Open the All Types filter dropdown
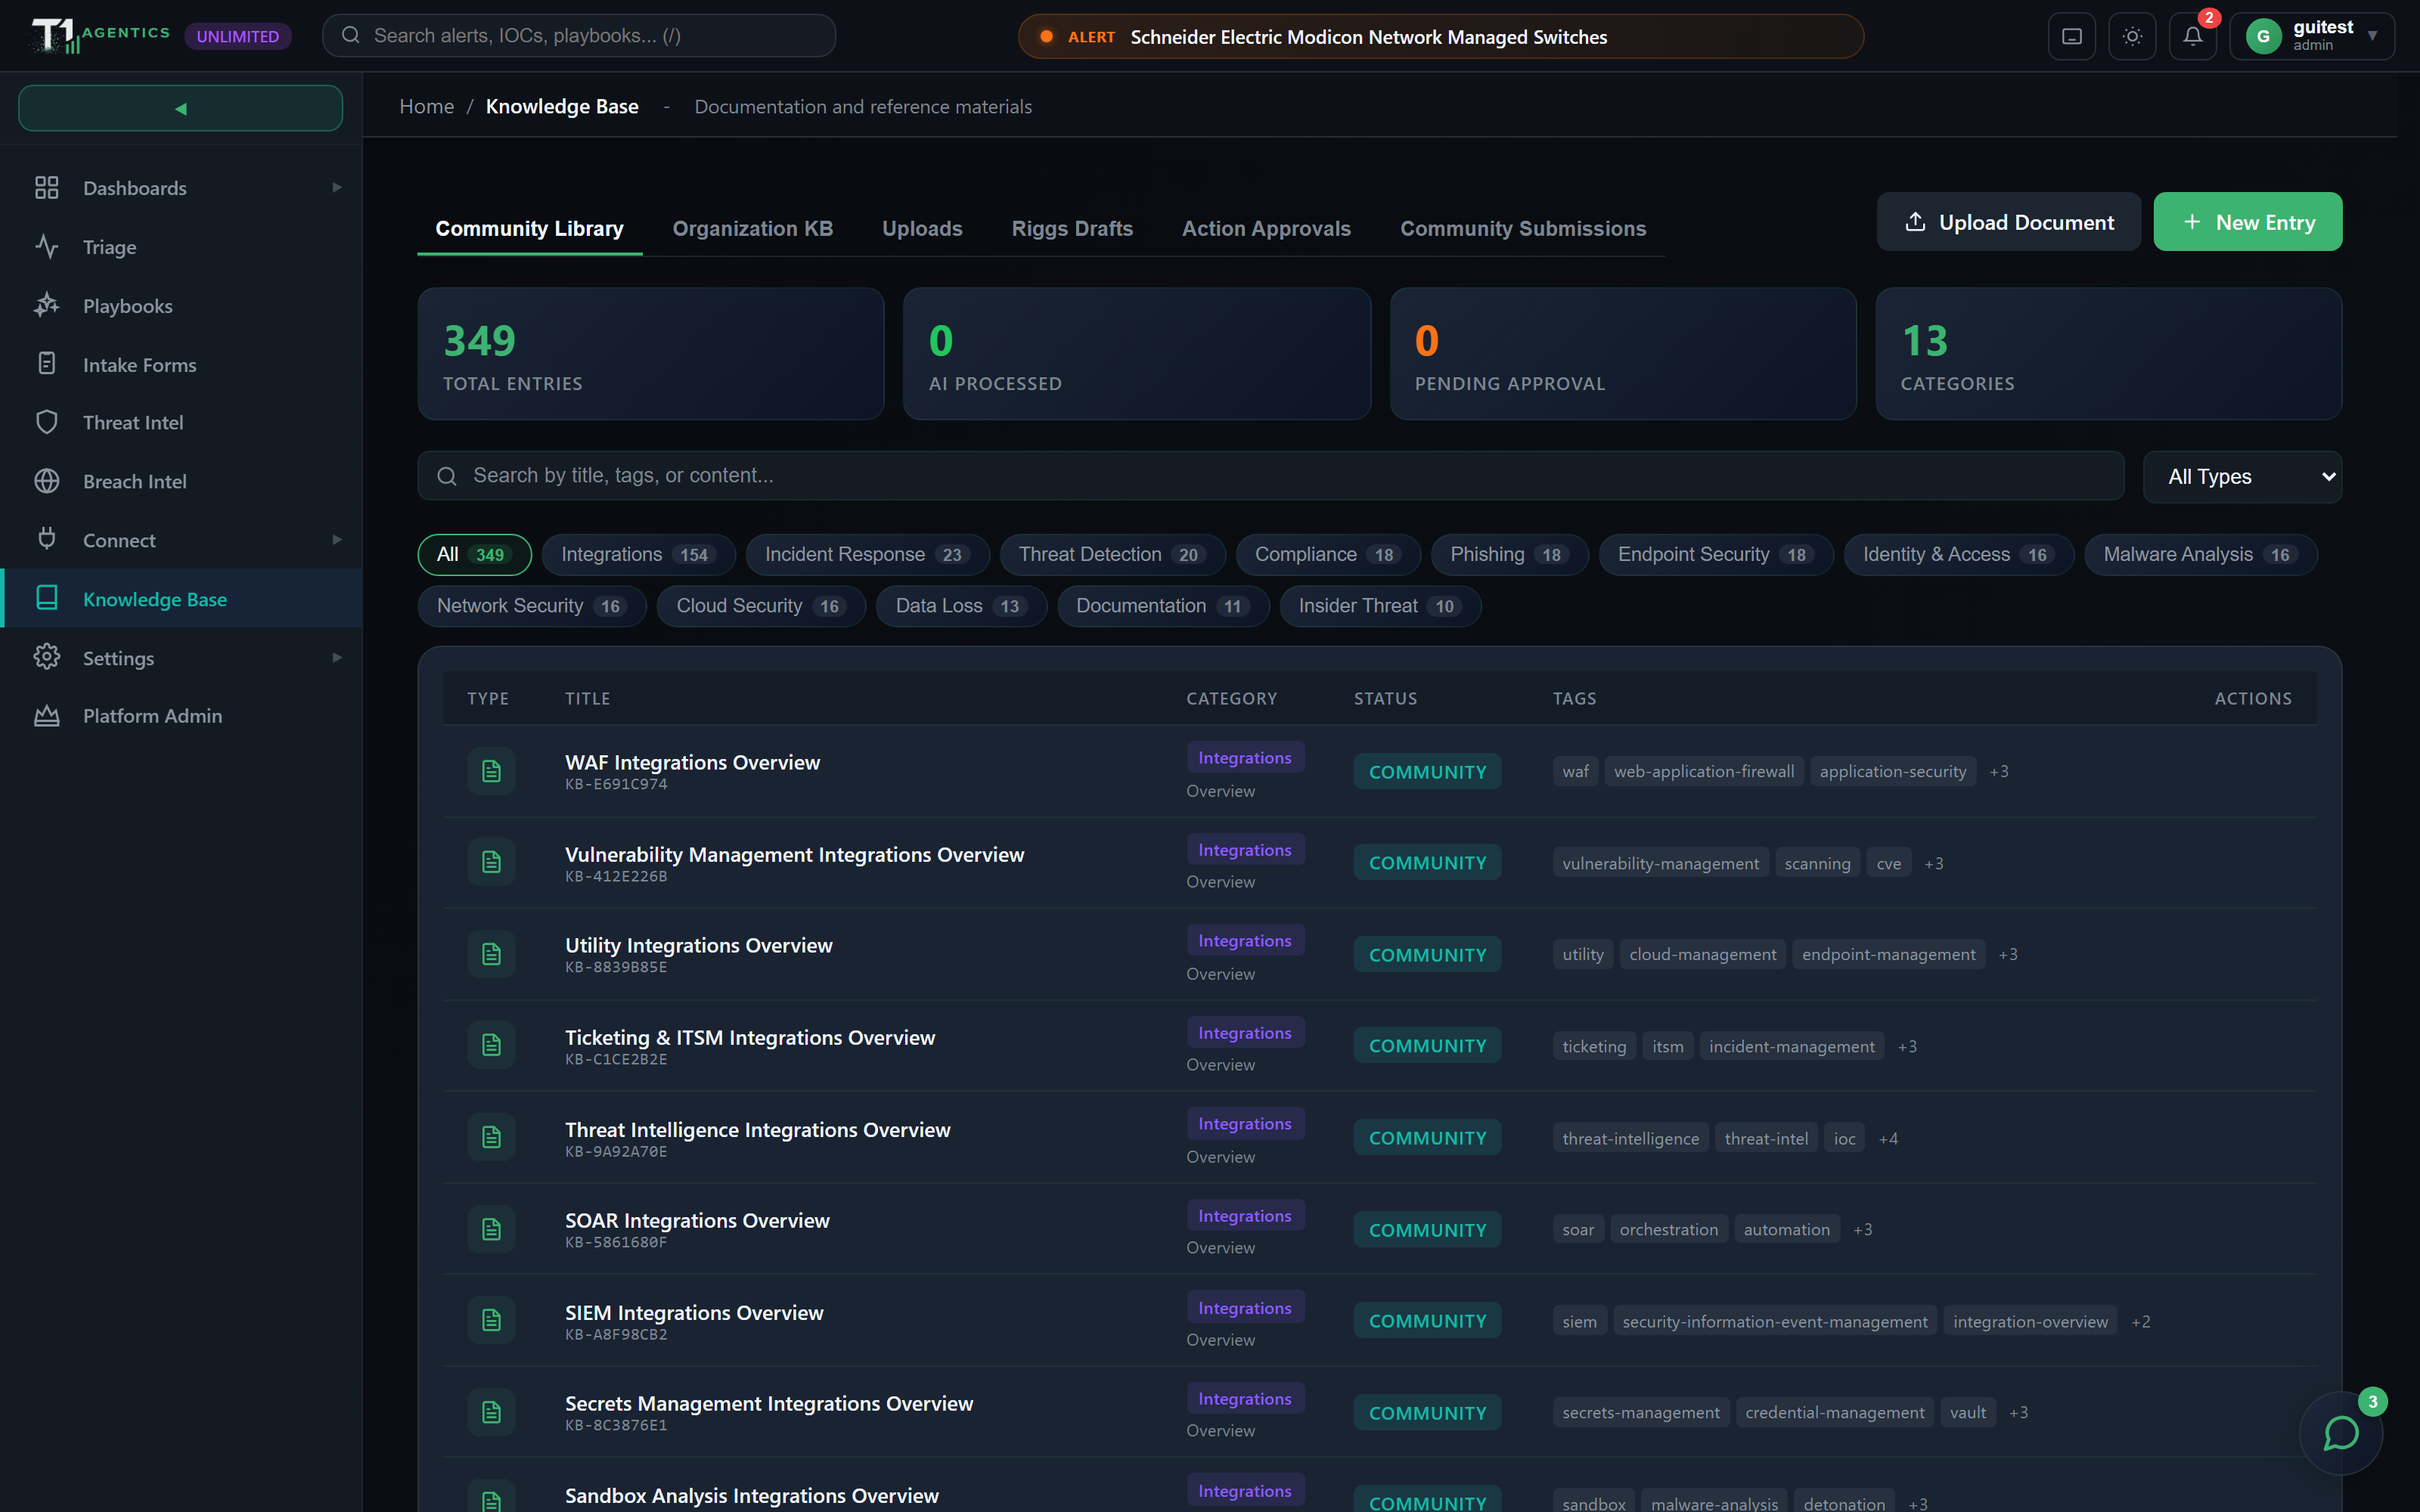The width and height of the screenshot is (2420, 1512). point(2242,477)
